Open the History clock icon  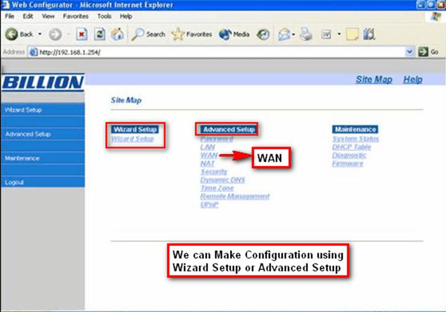(x=263, y=35)
